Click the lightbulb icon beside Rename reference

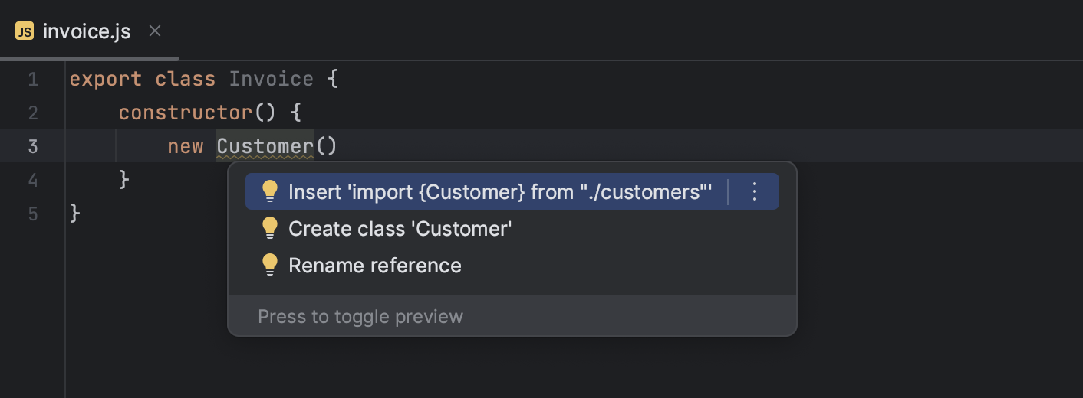click(x=269, y=265)
